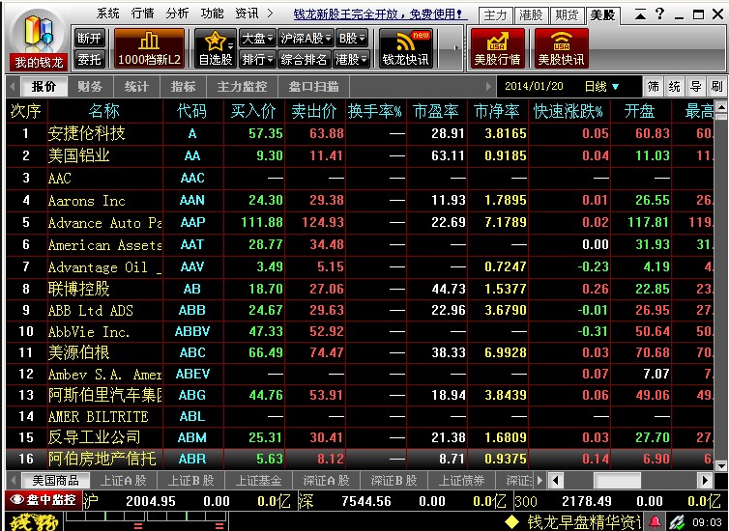The width and height of the screenshot is (729, 531).
Task: Open the 系统 menu
Action: pyautogui.click(x=108, y=14)
